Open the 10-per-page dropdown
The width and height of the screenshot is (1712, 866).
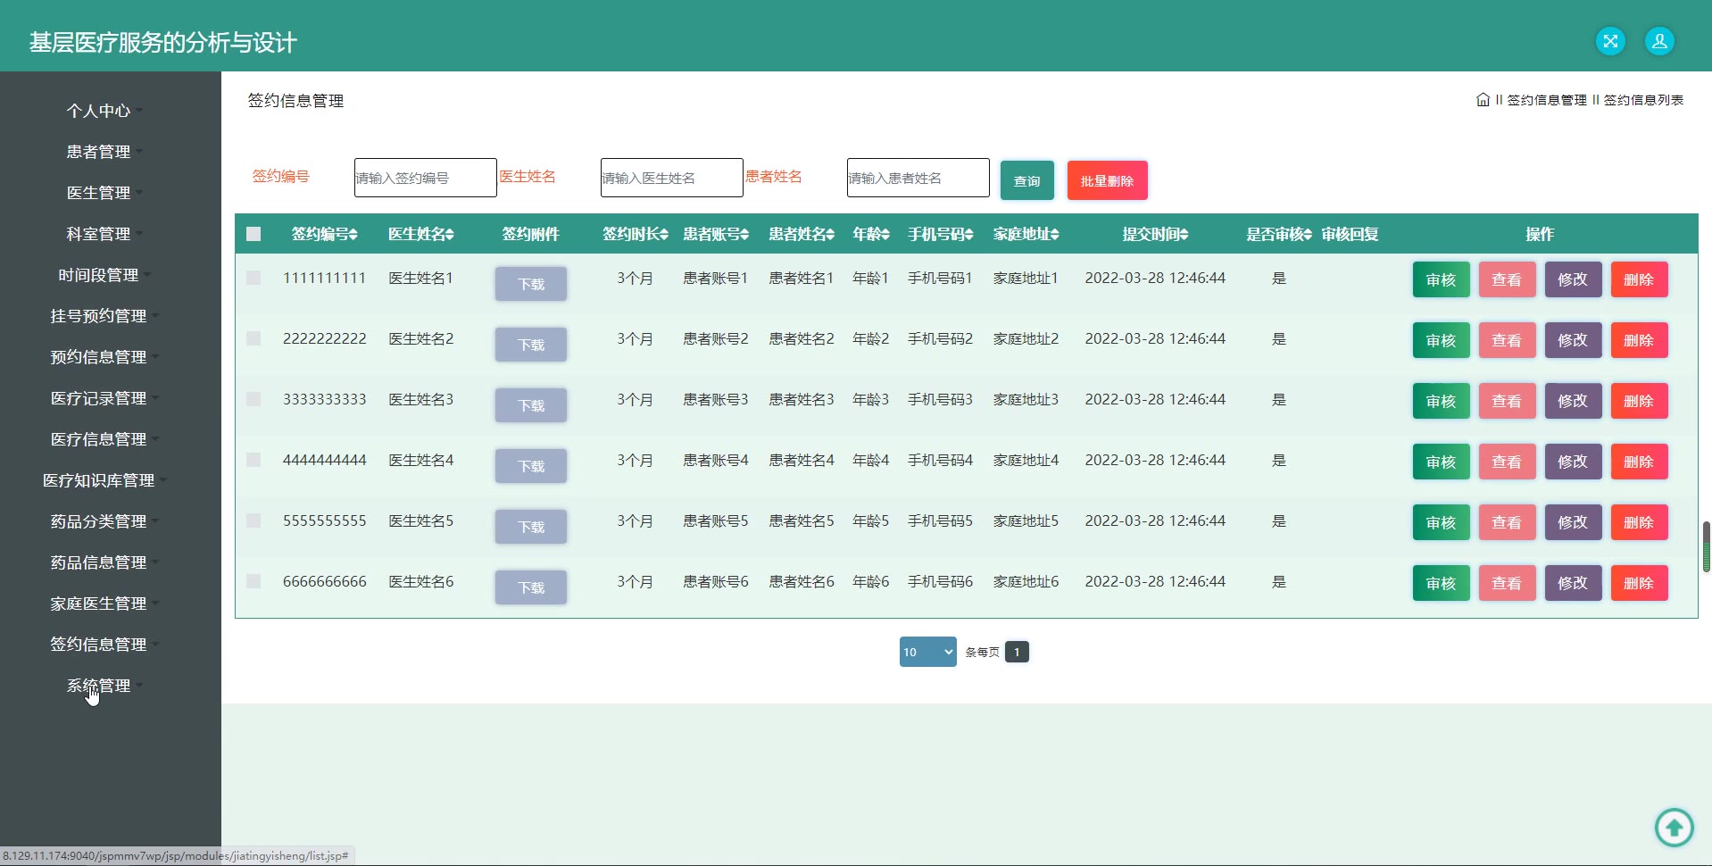coord(927,652)
